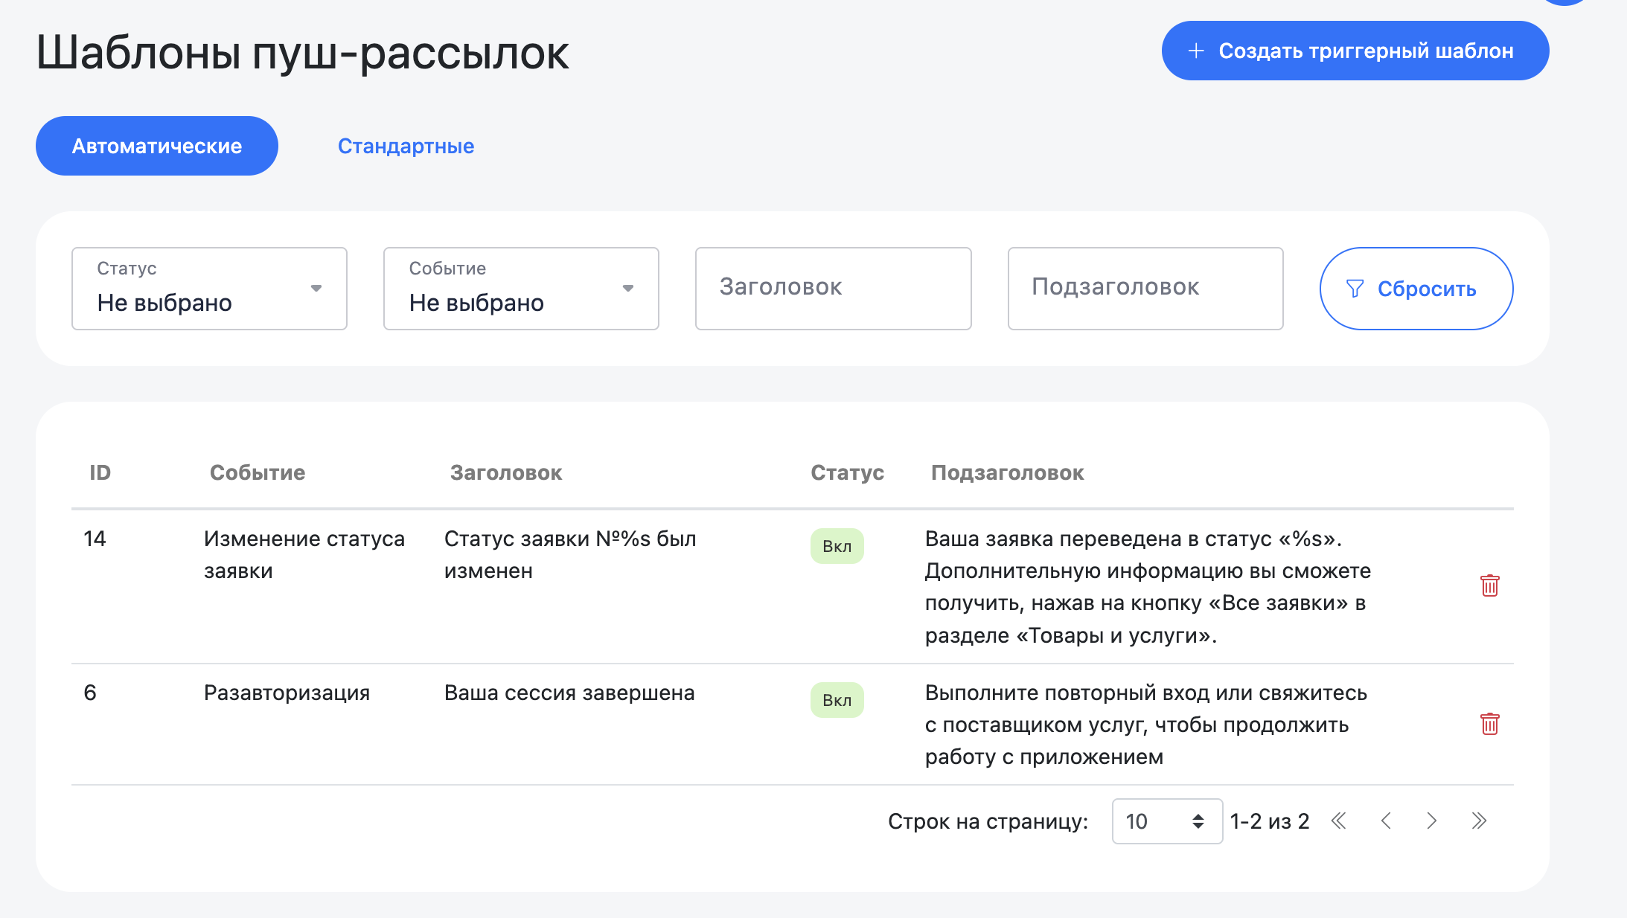Go to next page arrow
1627x918 pixels.
point(1431,821)
